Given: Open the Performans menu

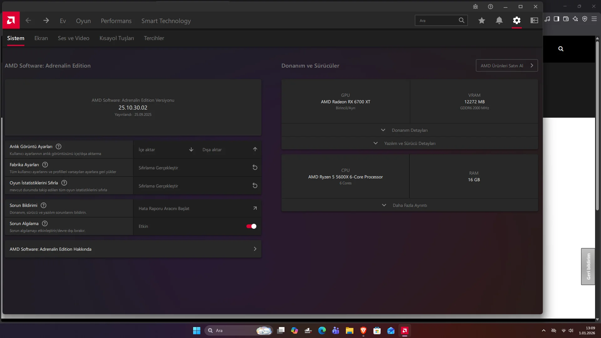Looking at the screenshot, I should (x=116, y=21).
